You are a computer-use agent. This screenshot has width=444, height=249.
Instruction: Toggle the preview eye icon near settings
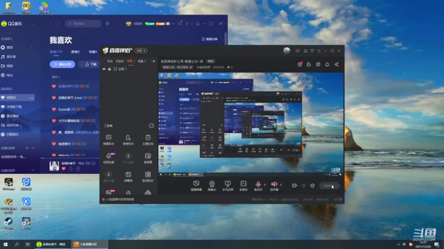pyautogui.click(x=304, y=185)
